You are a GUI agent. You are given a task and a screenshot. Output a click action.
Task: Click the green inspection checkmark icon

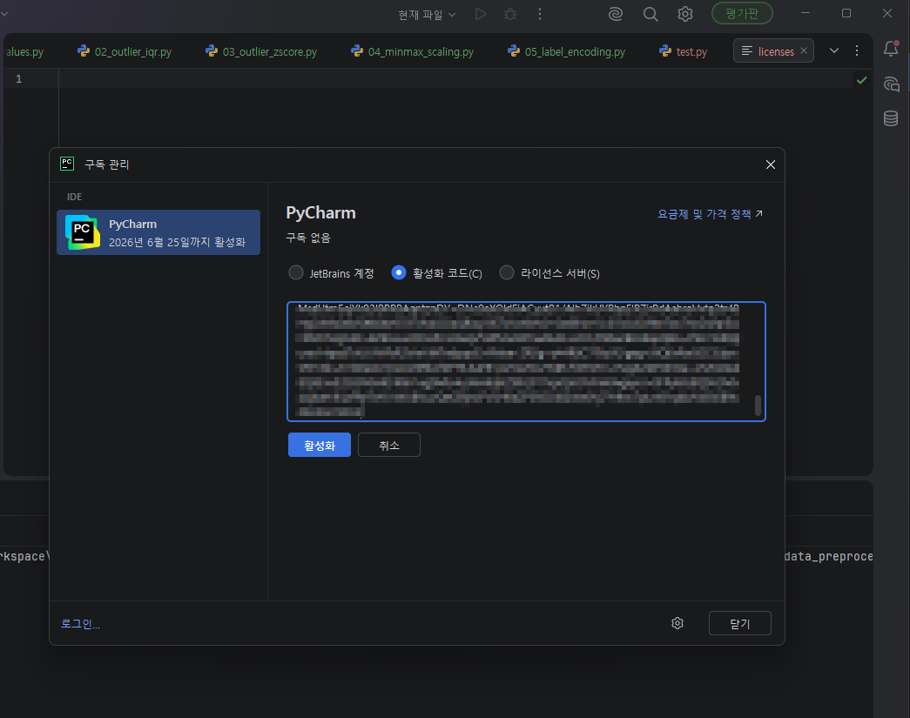pyautogui.click(x=862, y=80)
